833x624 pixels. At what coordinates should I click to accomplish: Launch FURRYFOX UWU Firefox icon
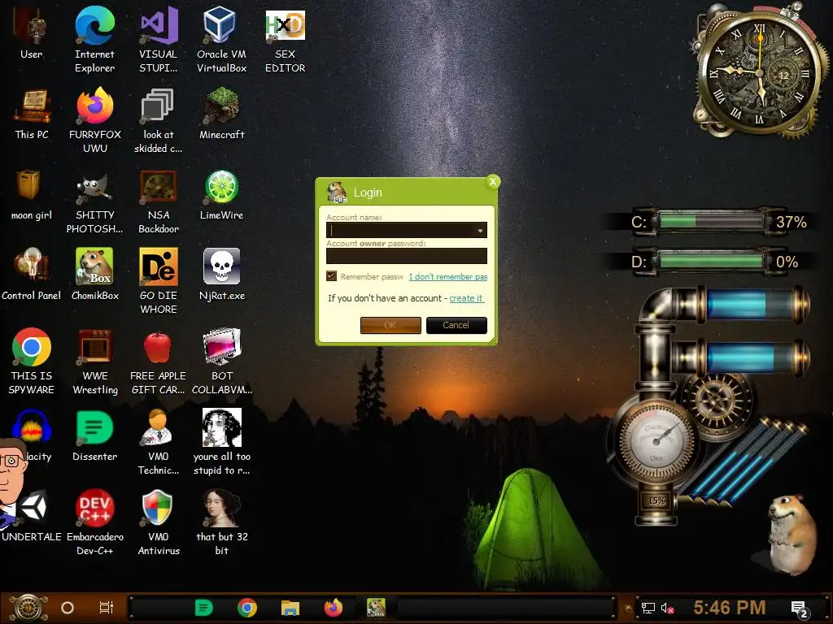pyautogui.click(x=94, y=120)
